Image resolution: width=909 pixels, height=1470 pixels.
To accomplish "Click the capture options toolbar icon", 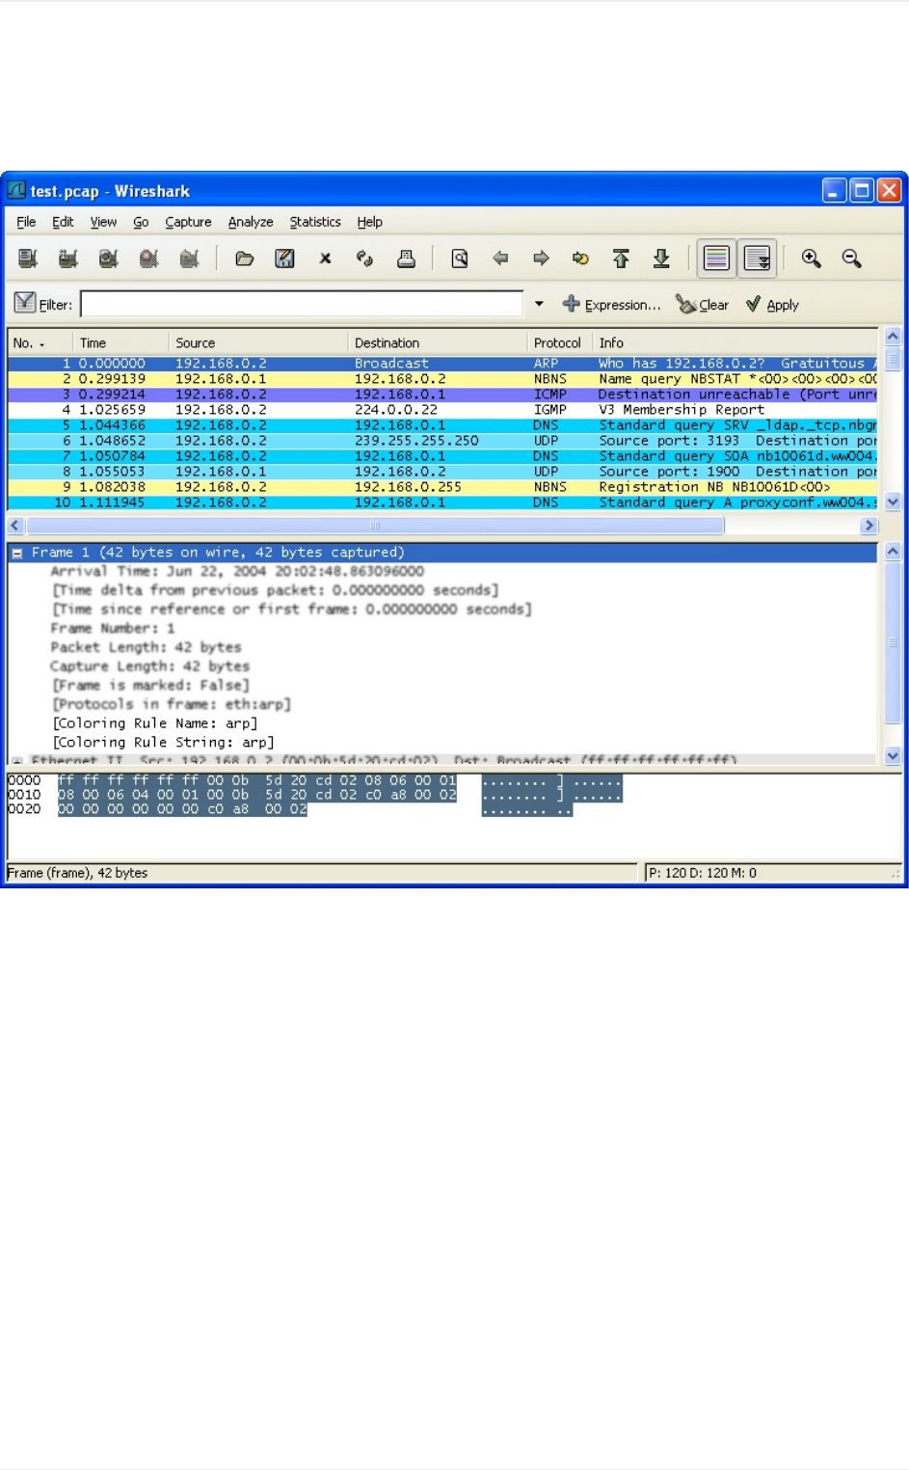I will click(x=67, y=259).
